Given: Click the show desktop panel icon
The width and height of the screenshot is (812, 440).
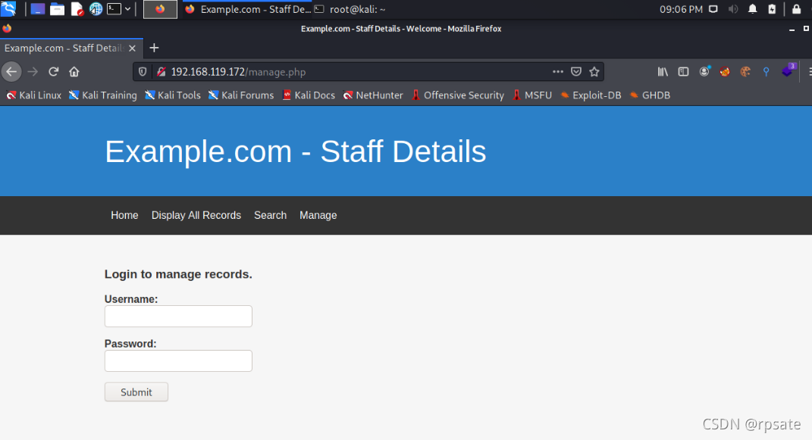Looking at the screenshot, I should 37,9.
